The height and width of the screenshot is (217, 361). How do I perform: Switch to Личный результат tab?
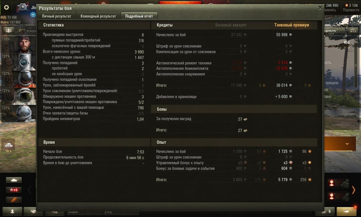coord(57,16)
